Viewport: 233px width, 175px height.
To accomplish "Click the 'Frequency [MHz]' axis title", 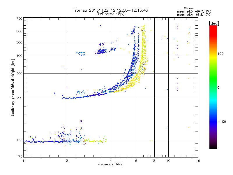I will click(x=110, y=164).
